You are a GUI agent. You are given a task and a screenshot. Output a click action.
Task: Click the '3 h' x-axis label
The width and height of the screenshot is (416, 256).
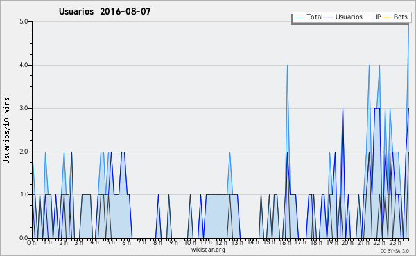coord(78,243)
